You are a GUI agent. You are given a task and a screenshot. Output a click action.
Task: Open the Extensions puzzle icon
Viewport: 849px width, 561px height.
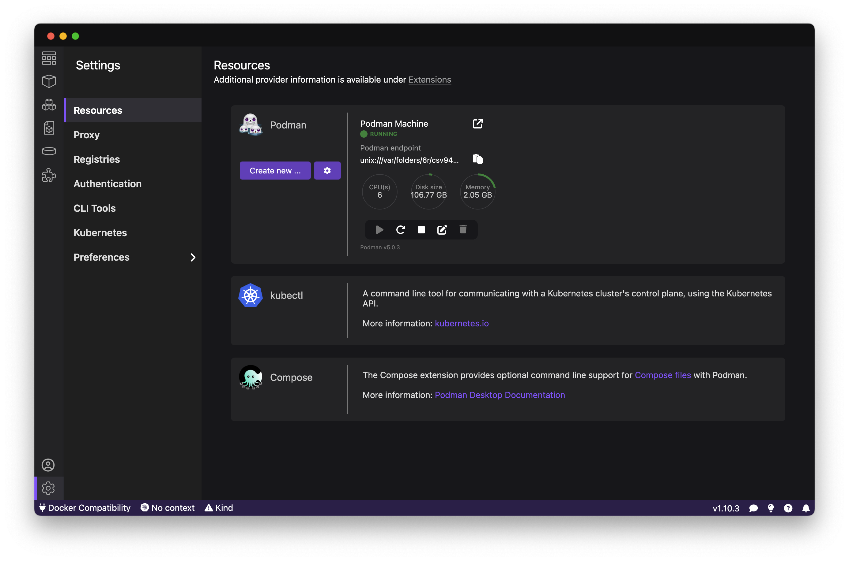pyautogui.click(x=49, y=175)
